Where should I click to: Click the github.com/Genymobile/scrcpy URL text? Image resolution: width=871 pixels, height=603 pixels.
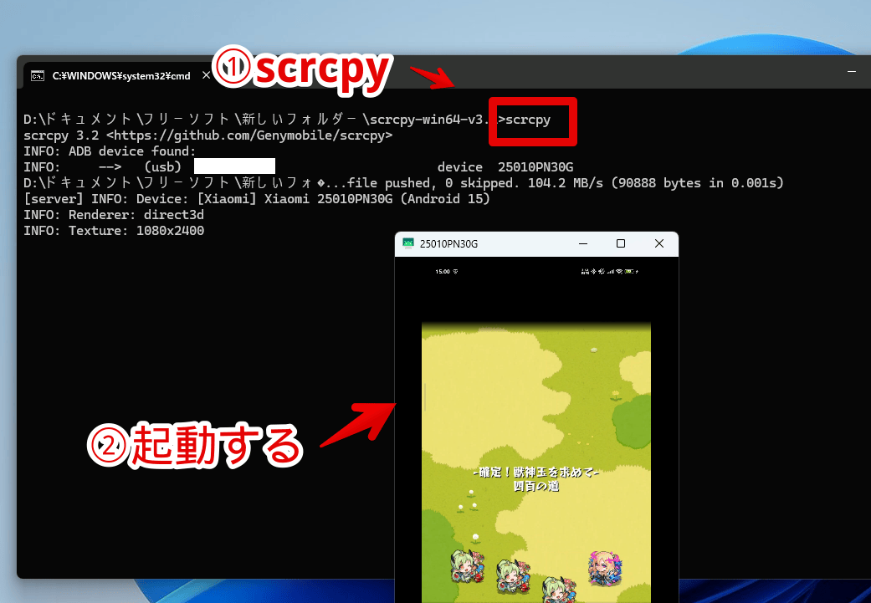click(x=248, y=135)
